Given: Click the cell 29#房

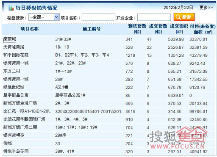Looking at the screenshot, I should click(x=61, y=135).
